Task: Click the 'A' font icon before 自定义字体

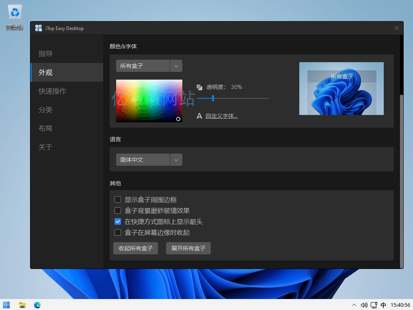Action: [x=199, y=116]
